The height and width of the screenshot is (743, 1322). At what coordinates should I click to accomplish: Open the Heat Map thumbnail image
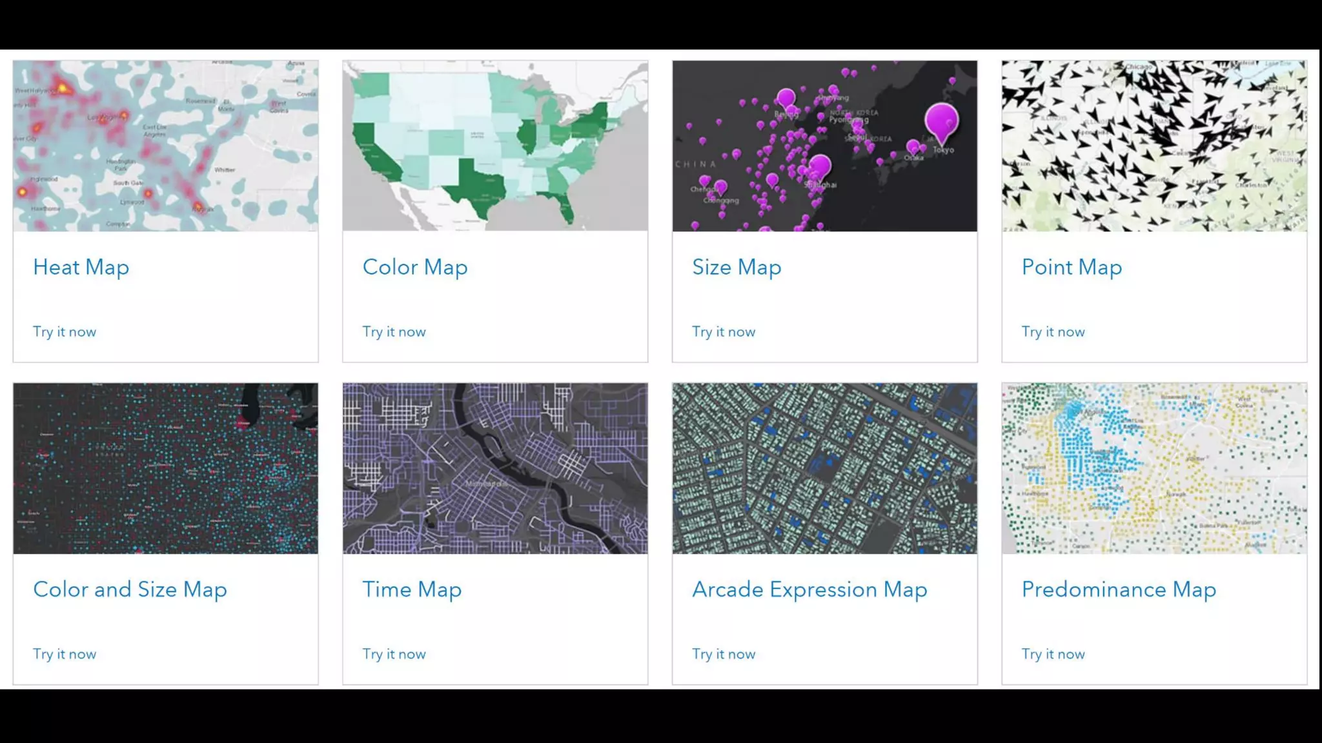click(x=165, y=146)
